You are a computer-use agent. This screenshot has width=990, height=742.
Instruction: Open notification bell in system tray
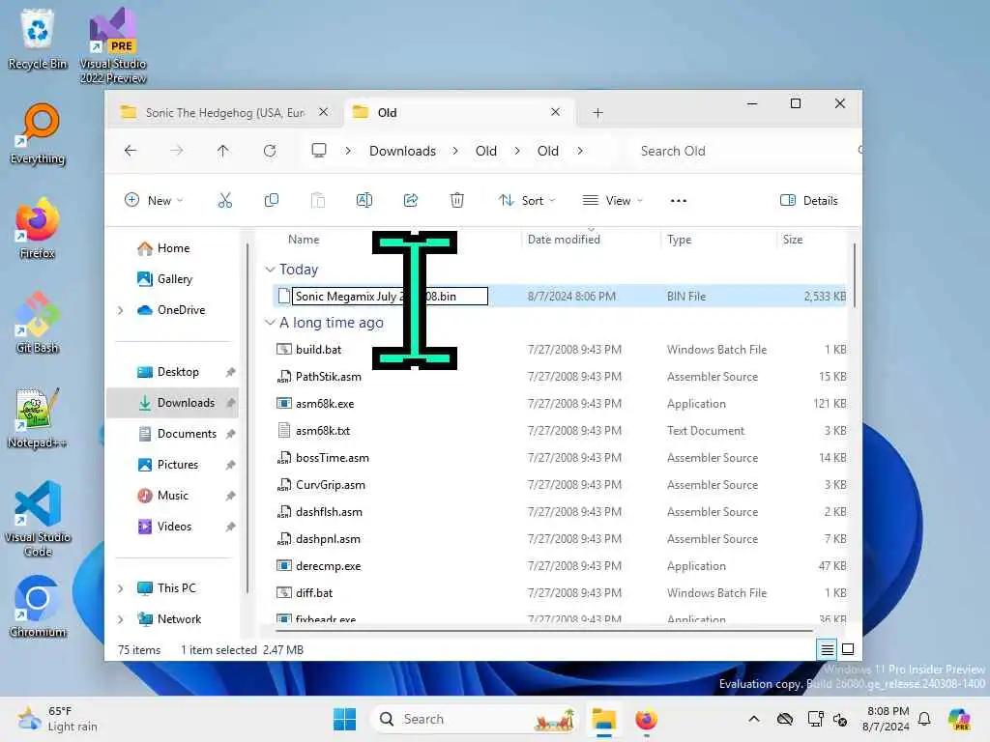click(924, 719)
